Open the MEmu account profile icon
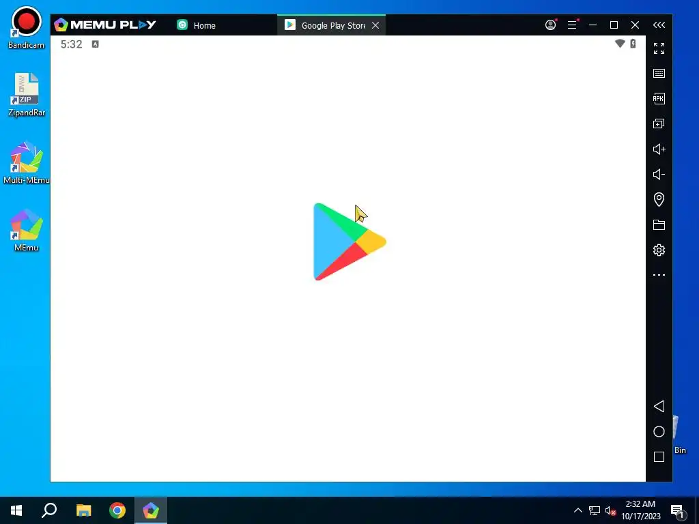699x524 pixels. pyautogui.click(x=551, y=25)
